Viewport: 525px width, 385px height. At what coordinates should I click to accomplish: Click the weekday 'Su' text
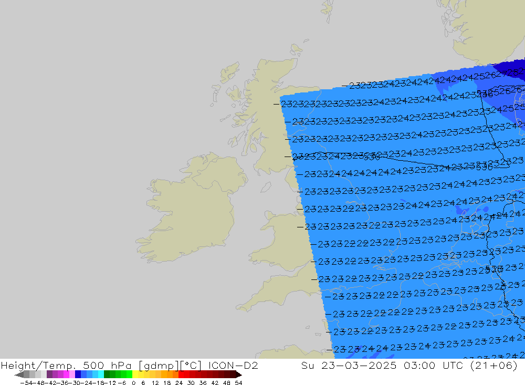tap(307, 366)
